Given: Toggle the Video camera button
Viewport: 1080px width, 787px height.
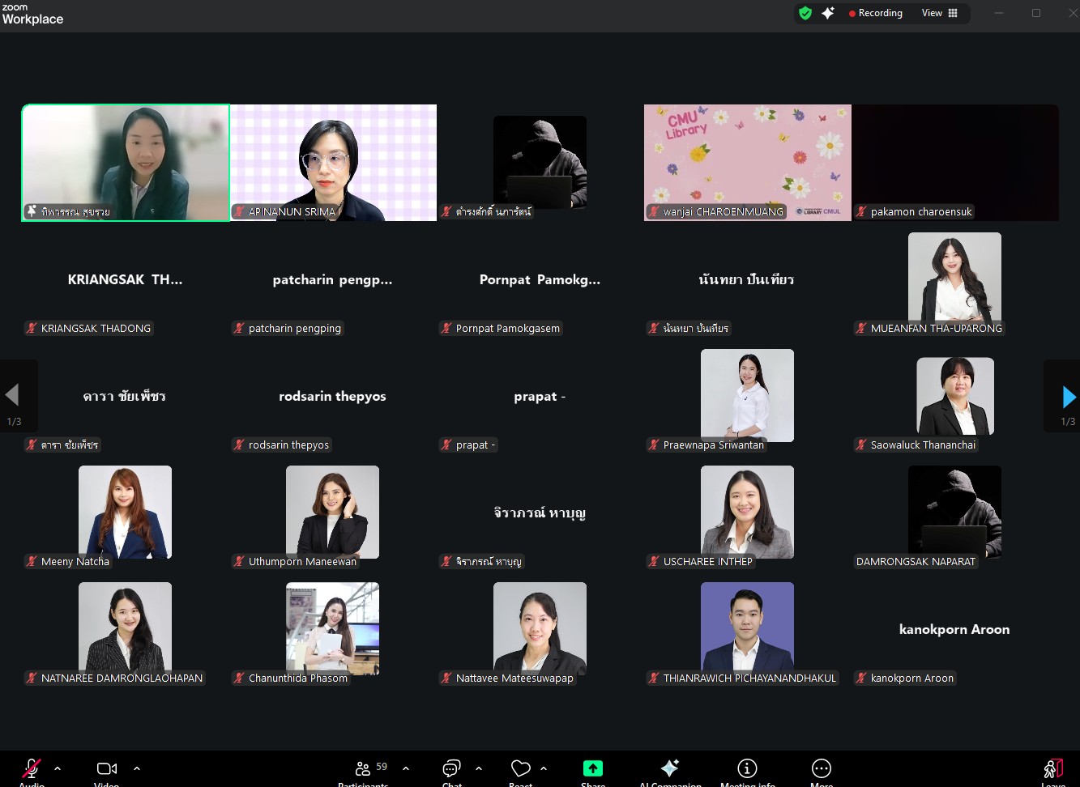Looking at the screenshot, I should [106, 769].
